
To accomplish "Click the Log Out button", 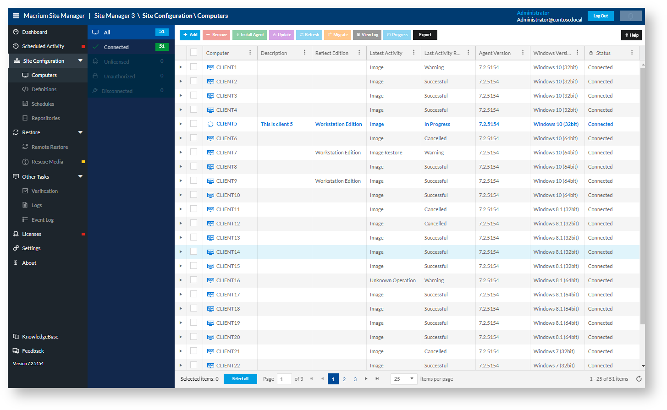I will coord(601,16).
